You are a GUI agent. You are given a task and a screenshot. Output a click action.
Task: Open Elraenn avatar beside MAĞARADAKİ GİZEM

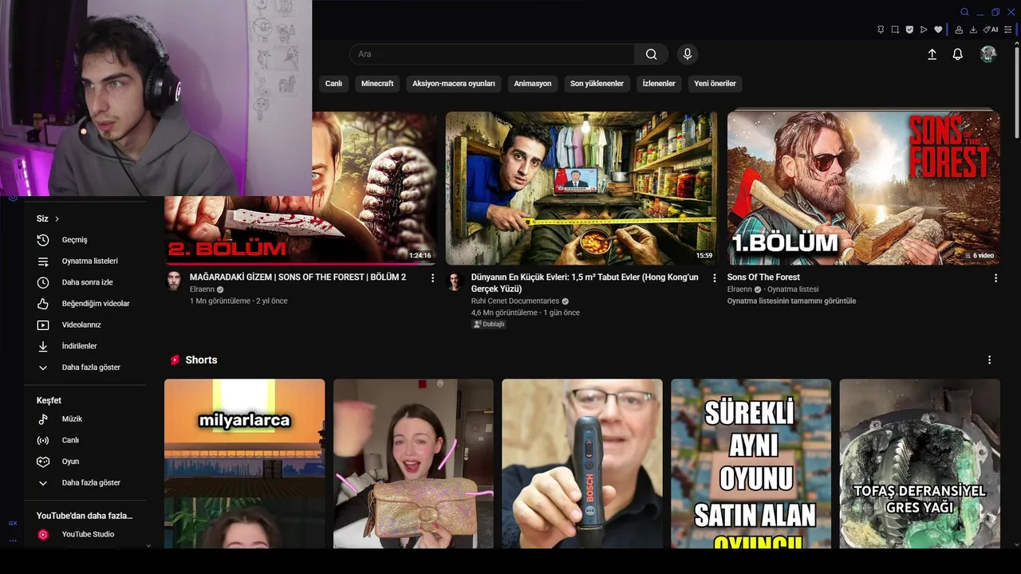(173, 281)
